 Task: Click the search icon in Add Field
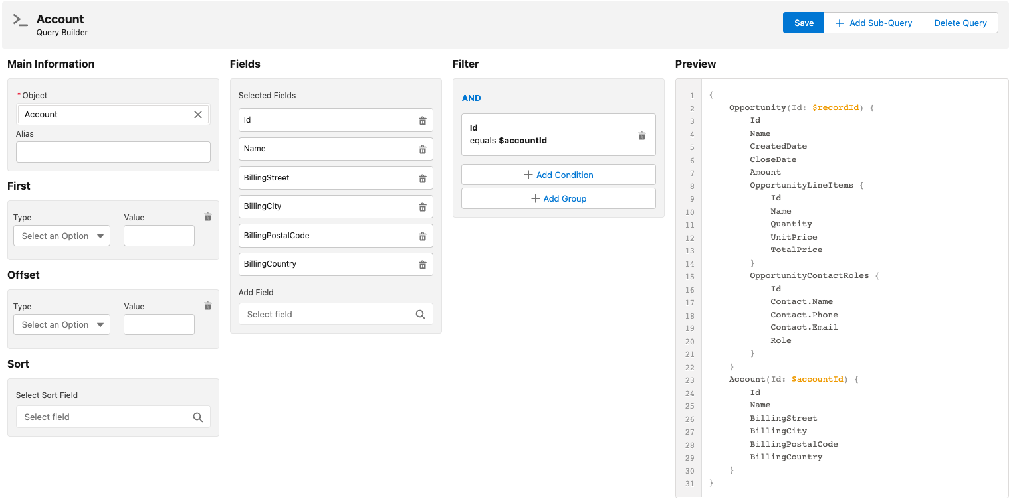coord(421,314)
